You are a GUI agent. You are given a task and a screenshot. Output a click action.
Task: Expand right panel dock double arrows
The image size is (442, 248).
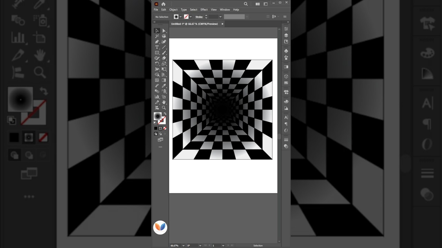(x=288, y=22)
